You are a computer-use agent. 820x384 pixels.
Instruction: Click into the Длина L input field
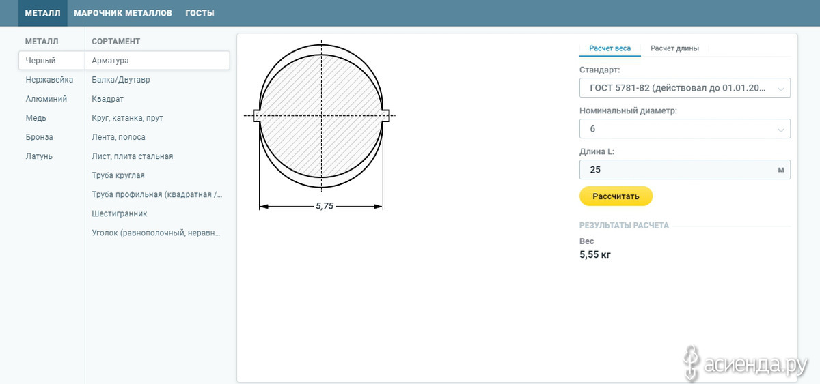point(685,170)
